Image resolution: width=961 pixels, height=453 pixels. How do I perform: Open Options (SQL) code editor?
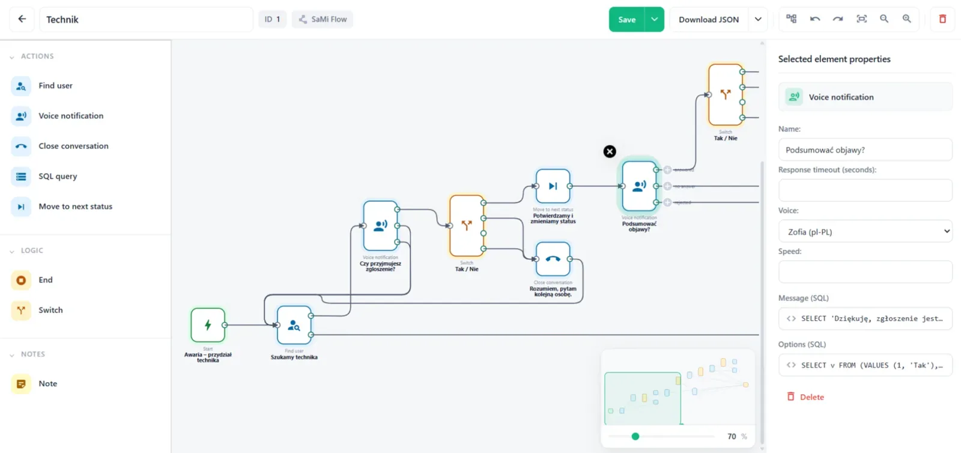(866, 365)
